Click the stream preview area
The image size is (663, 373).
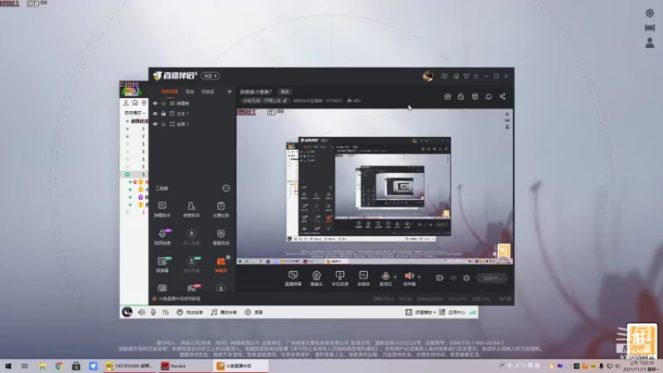pyautogui.click(x=375, y=186)
